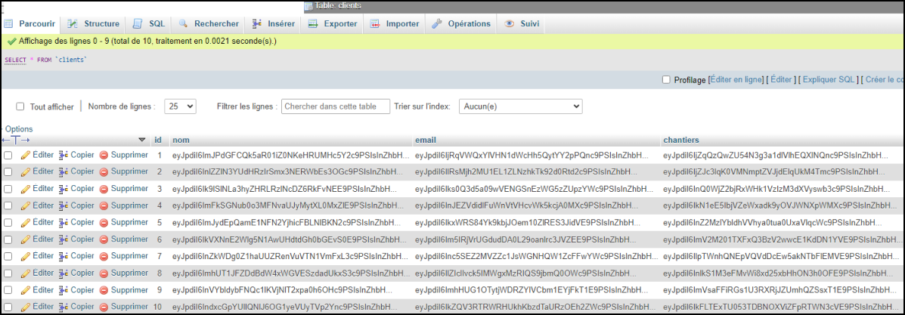Image resolution: width=905 pixels, height=315 pixels.
Task: Sort by the email column header
Action: 426,140
